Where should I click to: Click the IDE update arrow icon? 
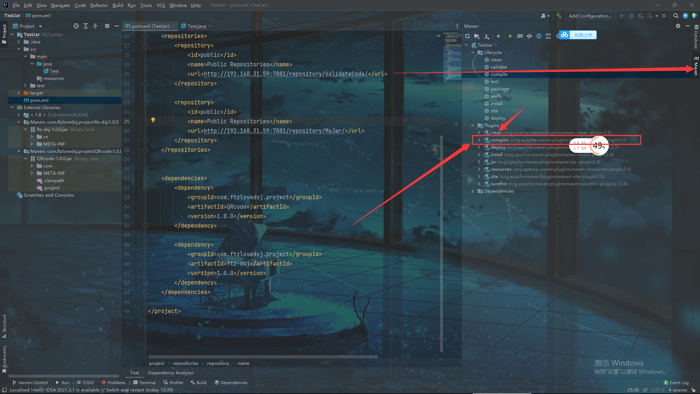pyautogui.click(x=685, y=16)
